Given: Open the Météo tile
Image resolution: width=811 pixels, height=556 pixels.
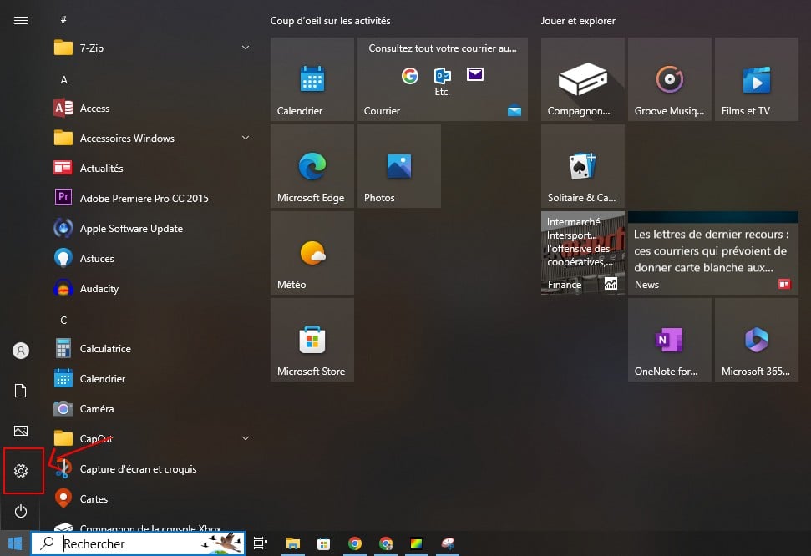Looking at the screenshot, I should click(312, 253).
